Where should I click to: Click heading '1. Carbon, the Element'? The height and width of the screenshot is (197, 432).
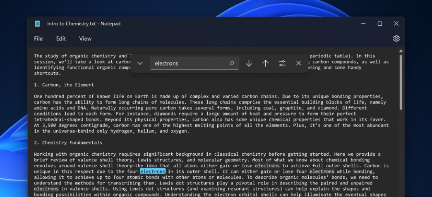click(x=64, y=85)
